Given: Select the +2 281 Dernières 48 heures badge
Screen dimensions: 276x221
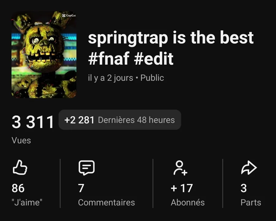Looking at the screenshot, I should (120, 120).
